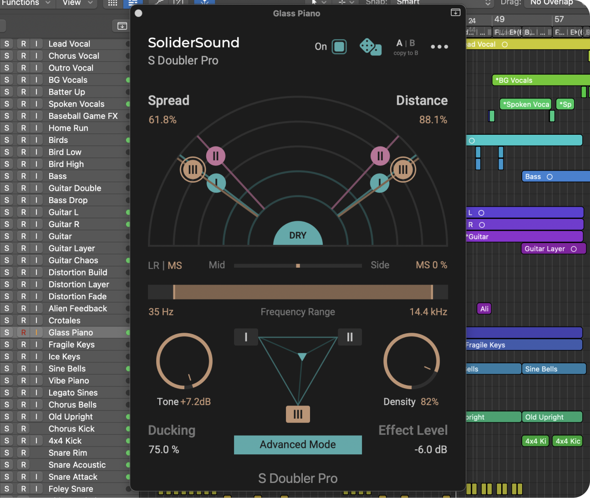Click the Mid/Side balance slider

tap(298, 265)
